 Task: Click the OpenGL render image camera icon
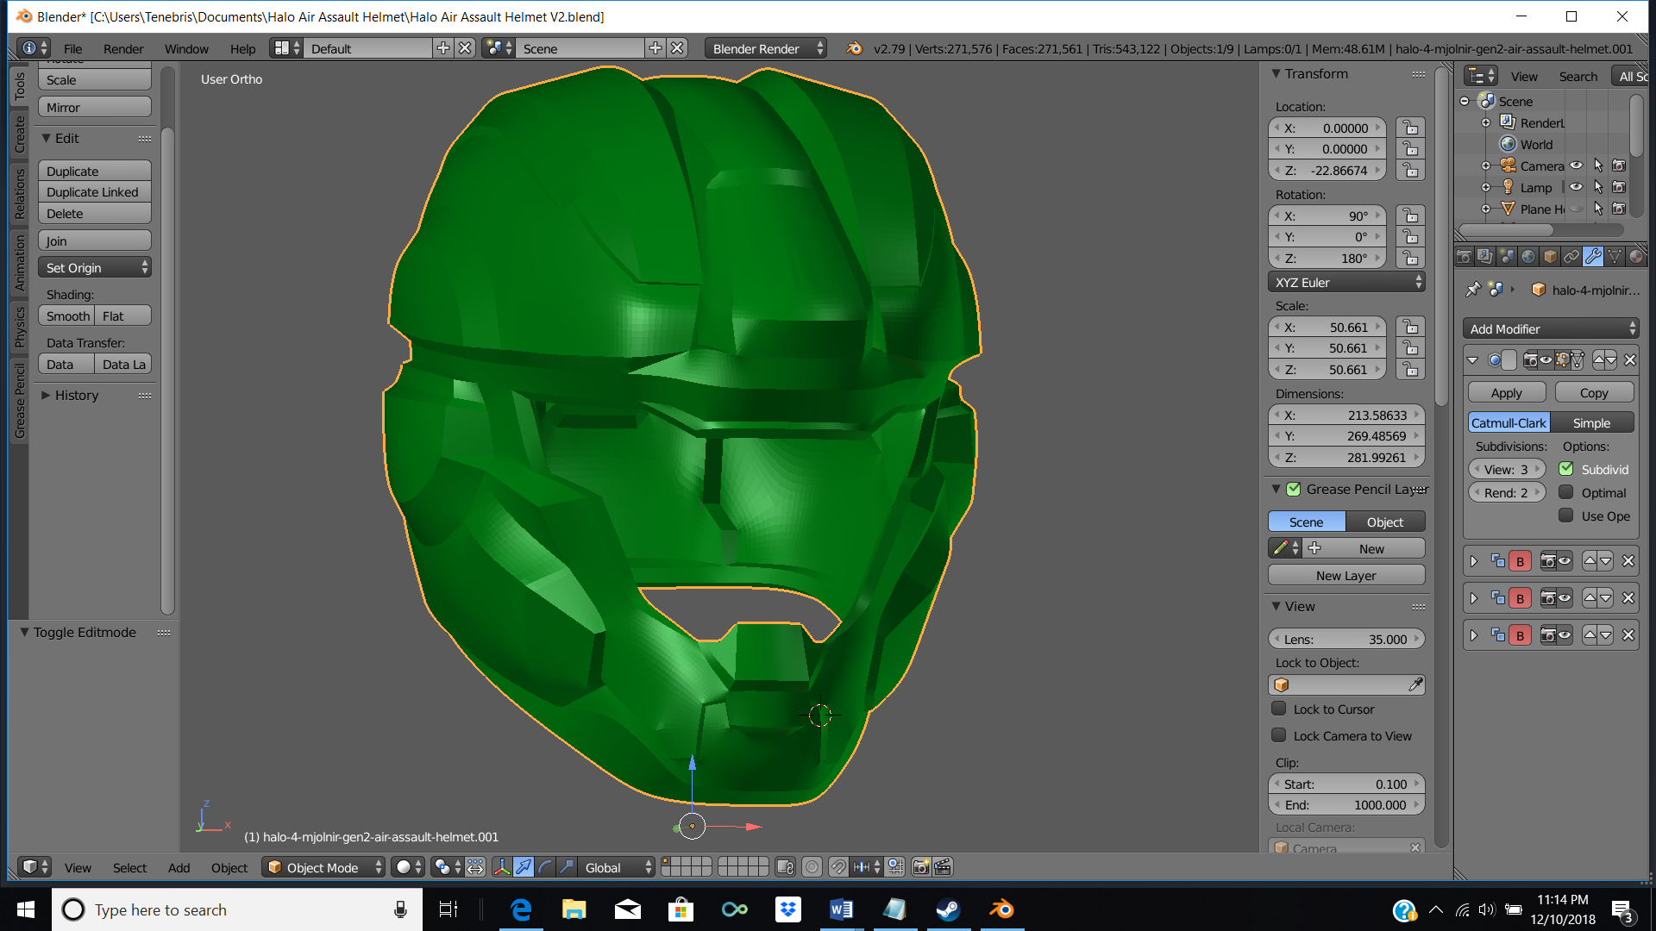tap(921, 867)
